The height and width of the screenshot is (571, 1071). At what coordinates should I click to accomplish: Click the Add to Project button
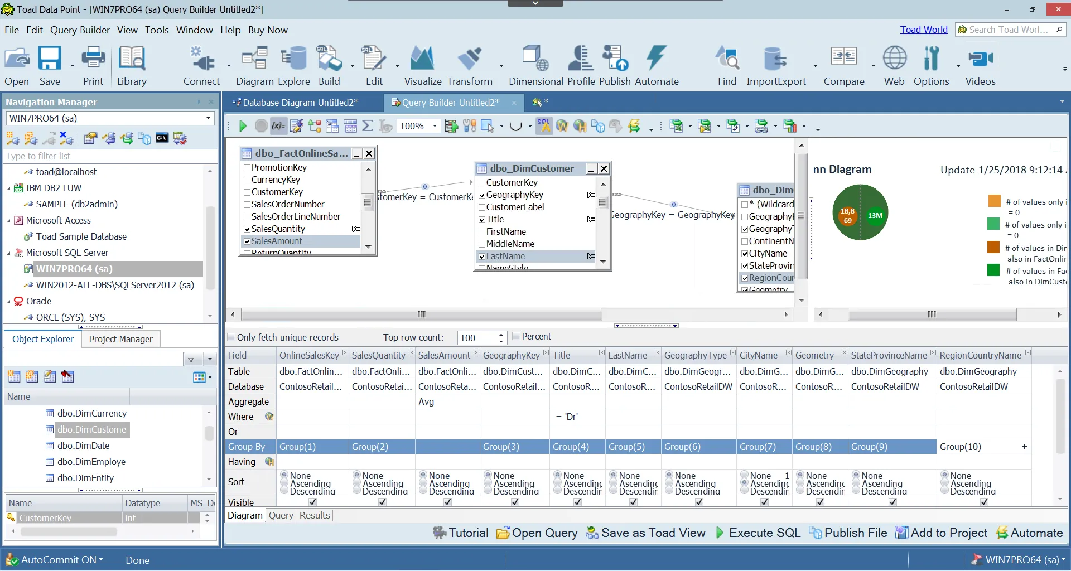click(942, 533)
